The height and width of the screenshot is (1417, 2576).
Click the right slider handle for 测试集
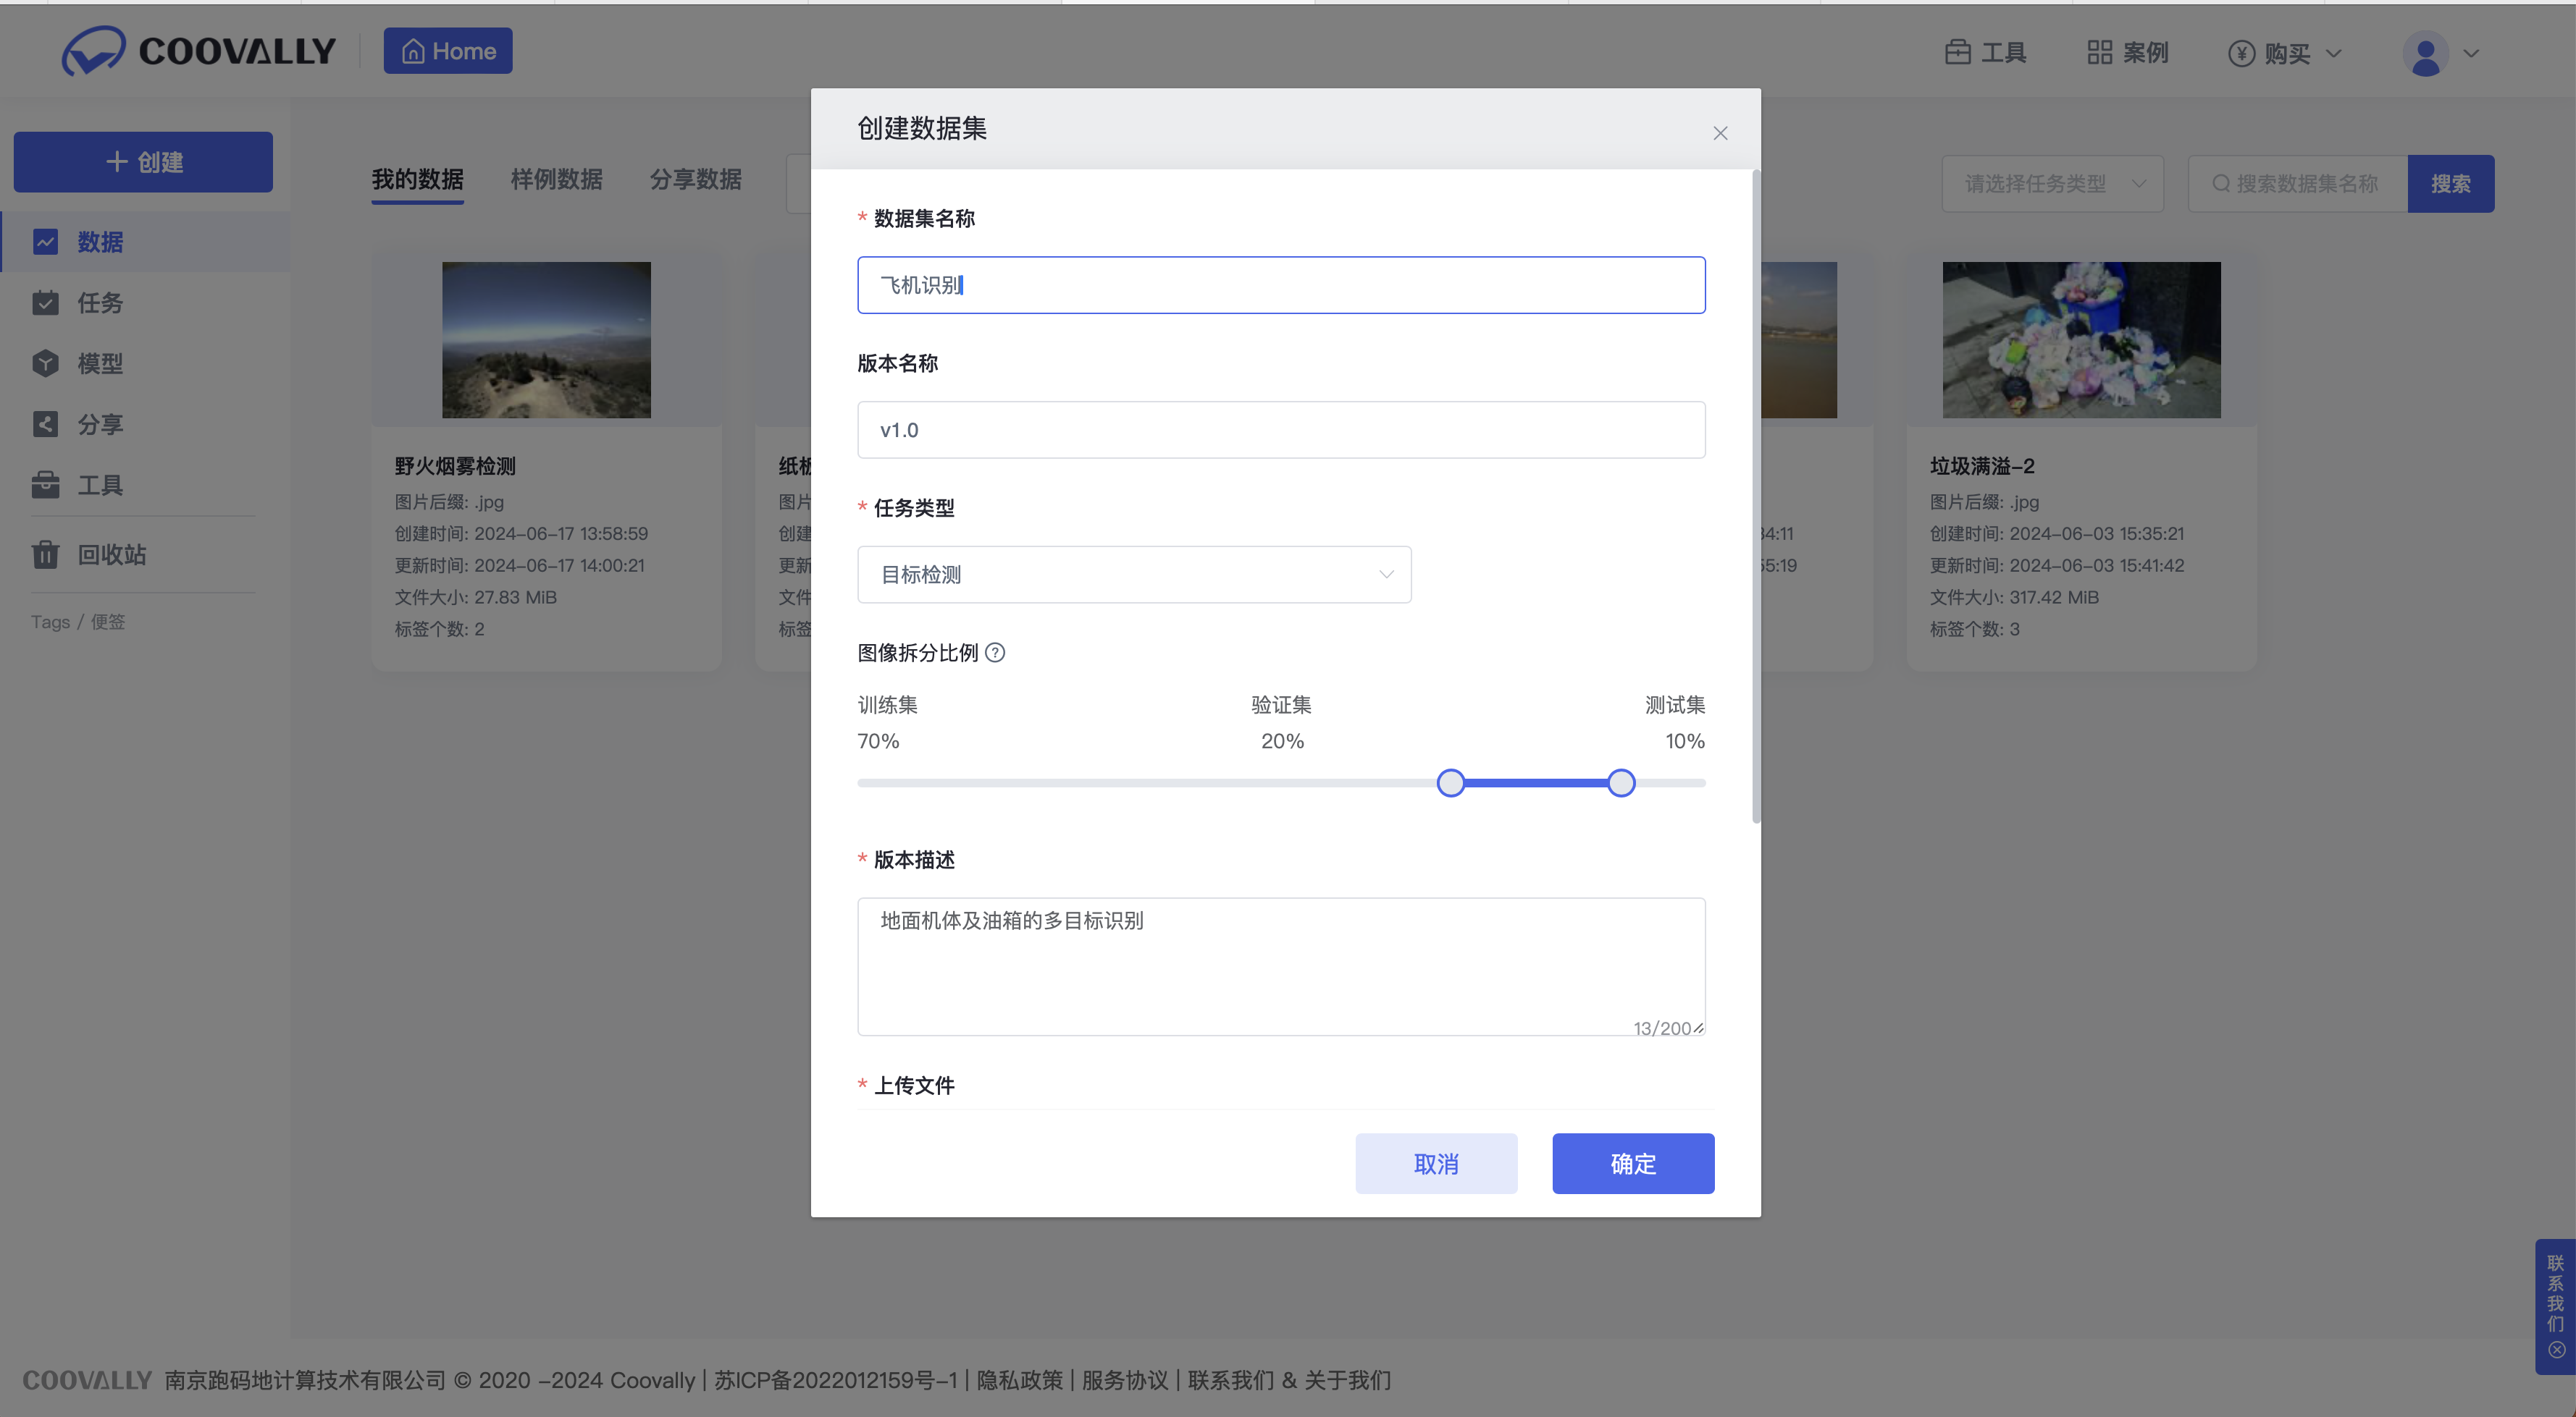pyautogui.click(x=1621, y=782)
